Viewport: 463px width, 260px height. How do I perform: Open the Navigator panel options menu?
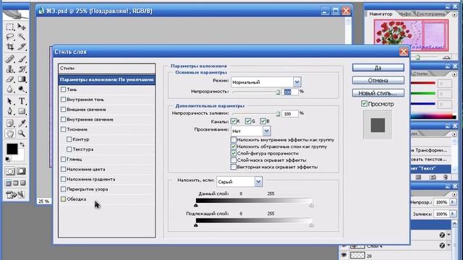(x=454, y=14)
